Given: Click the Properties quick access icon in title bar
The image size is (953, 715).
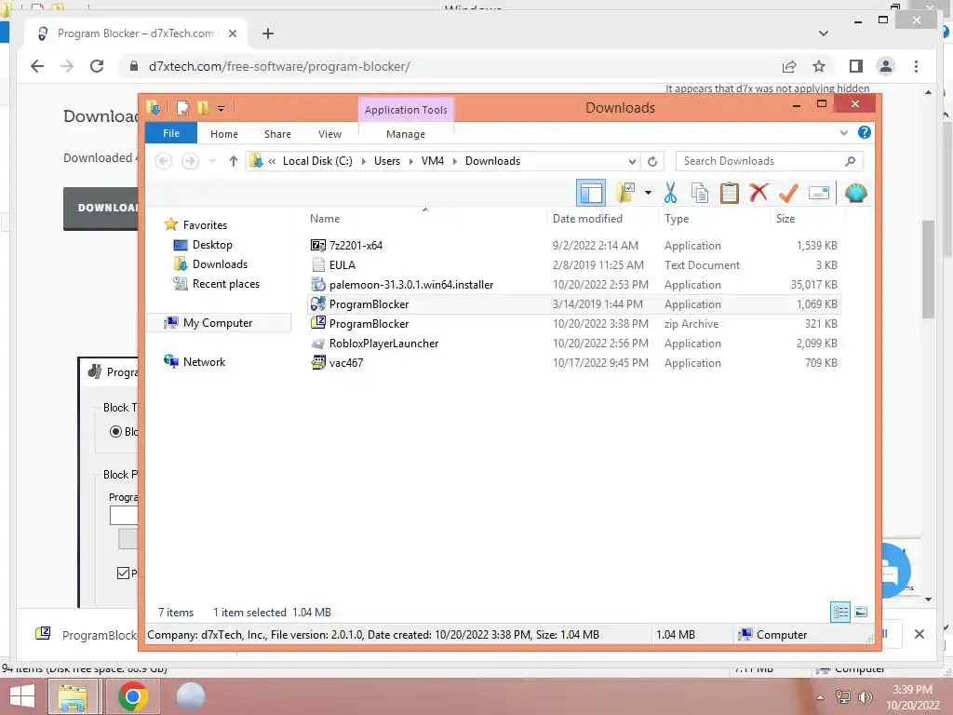Looking at the screenshot, I should pos(182,108).
